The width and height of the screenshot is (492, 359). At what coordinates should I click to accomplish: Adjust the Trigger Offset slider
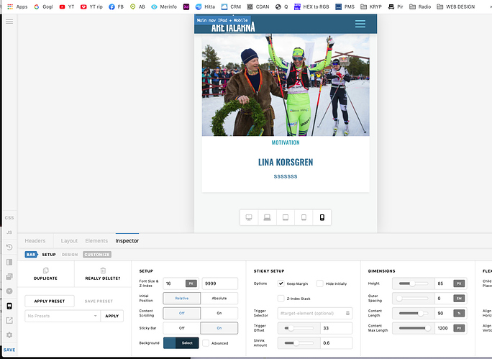pyautogui.click(x=299, y=328)
